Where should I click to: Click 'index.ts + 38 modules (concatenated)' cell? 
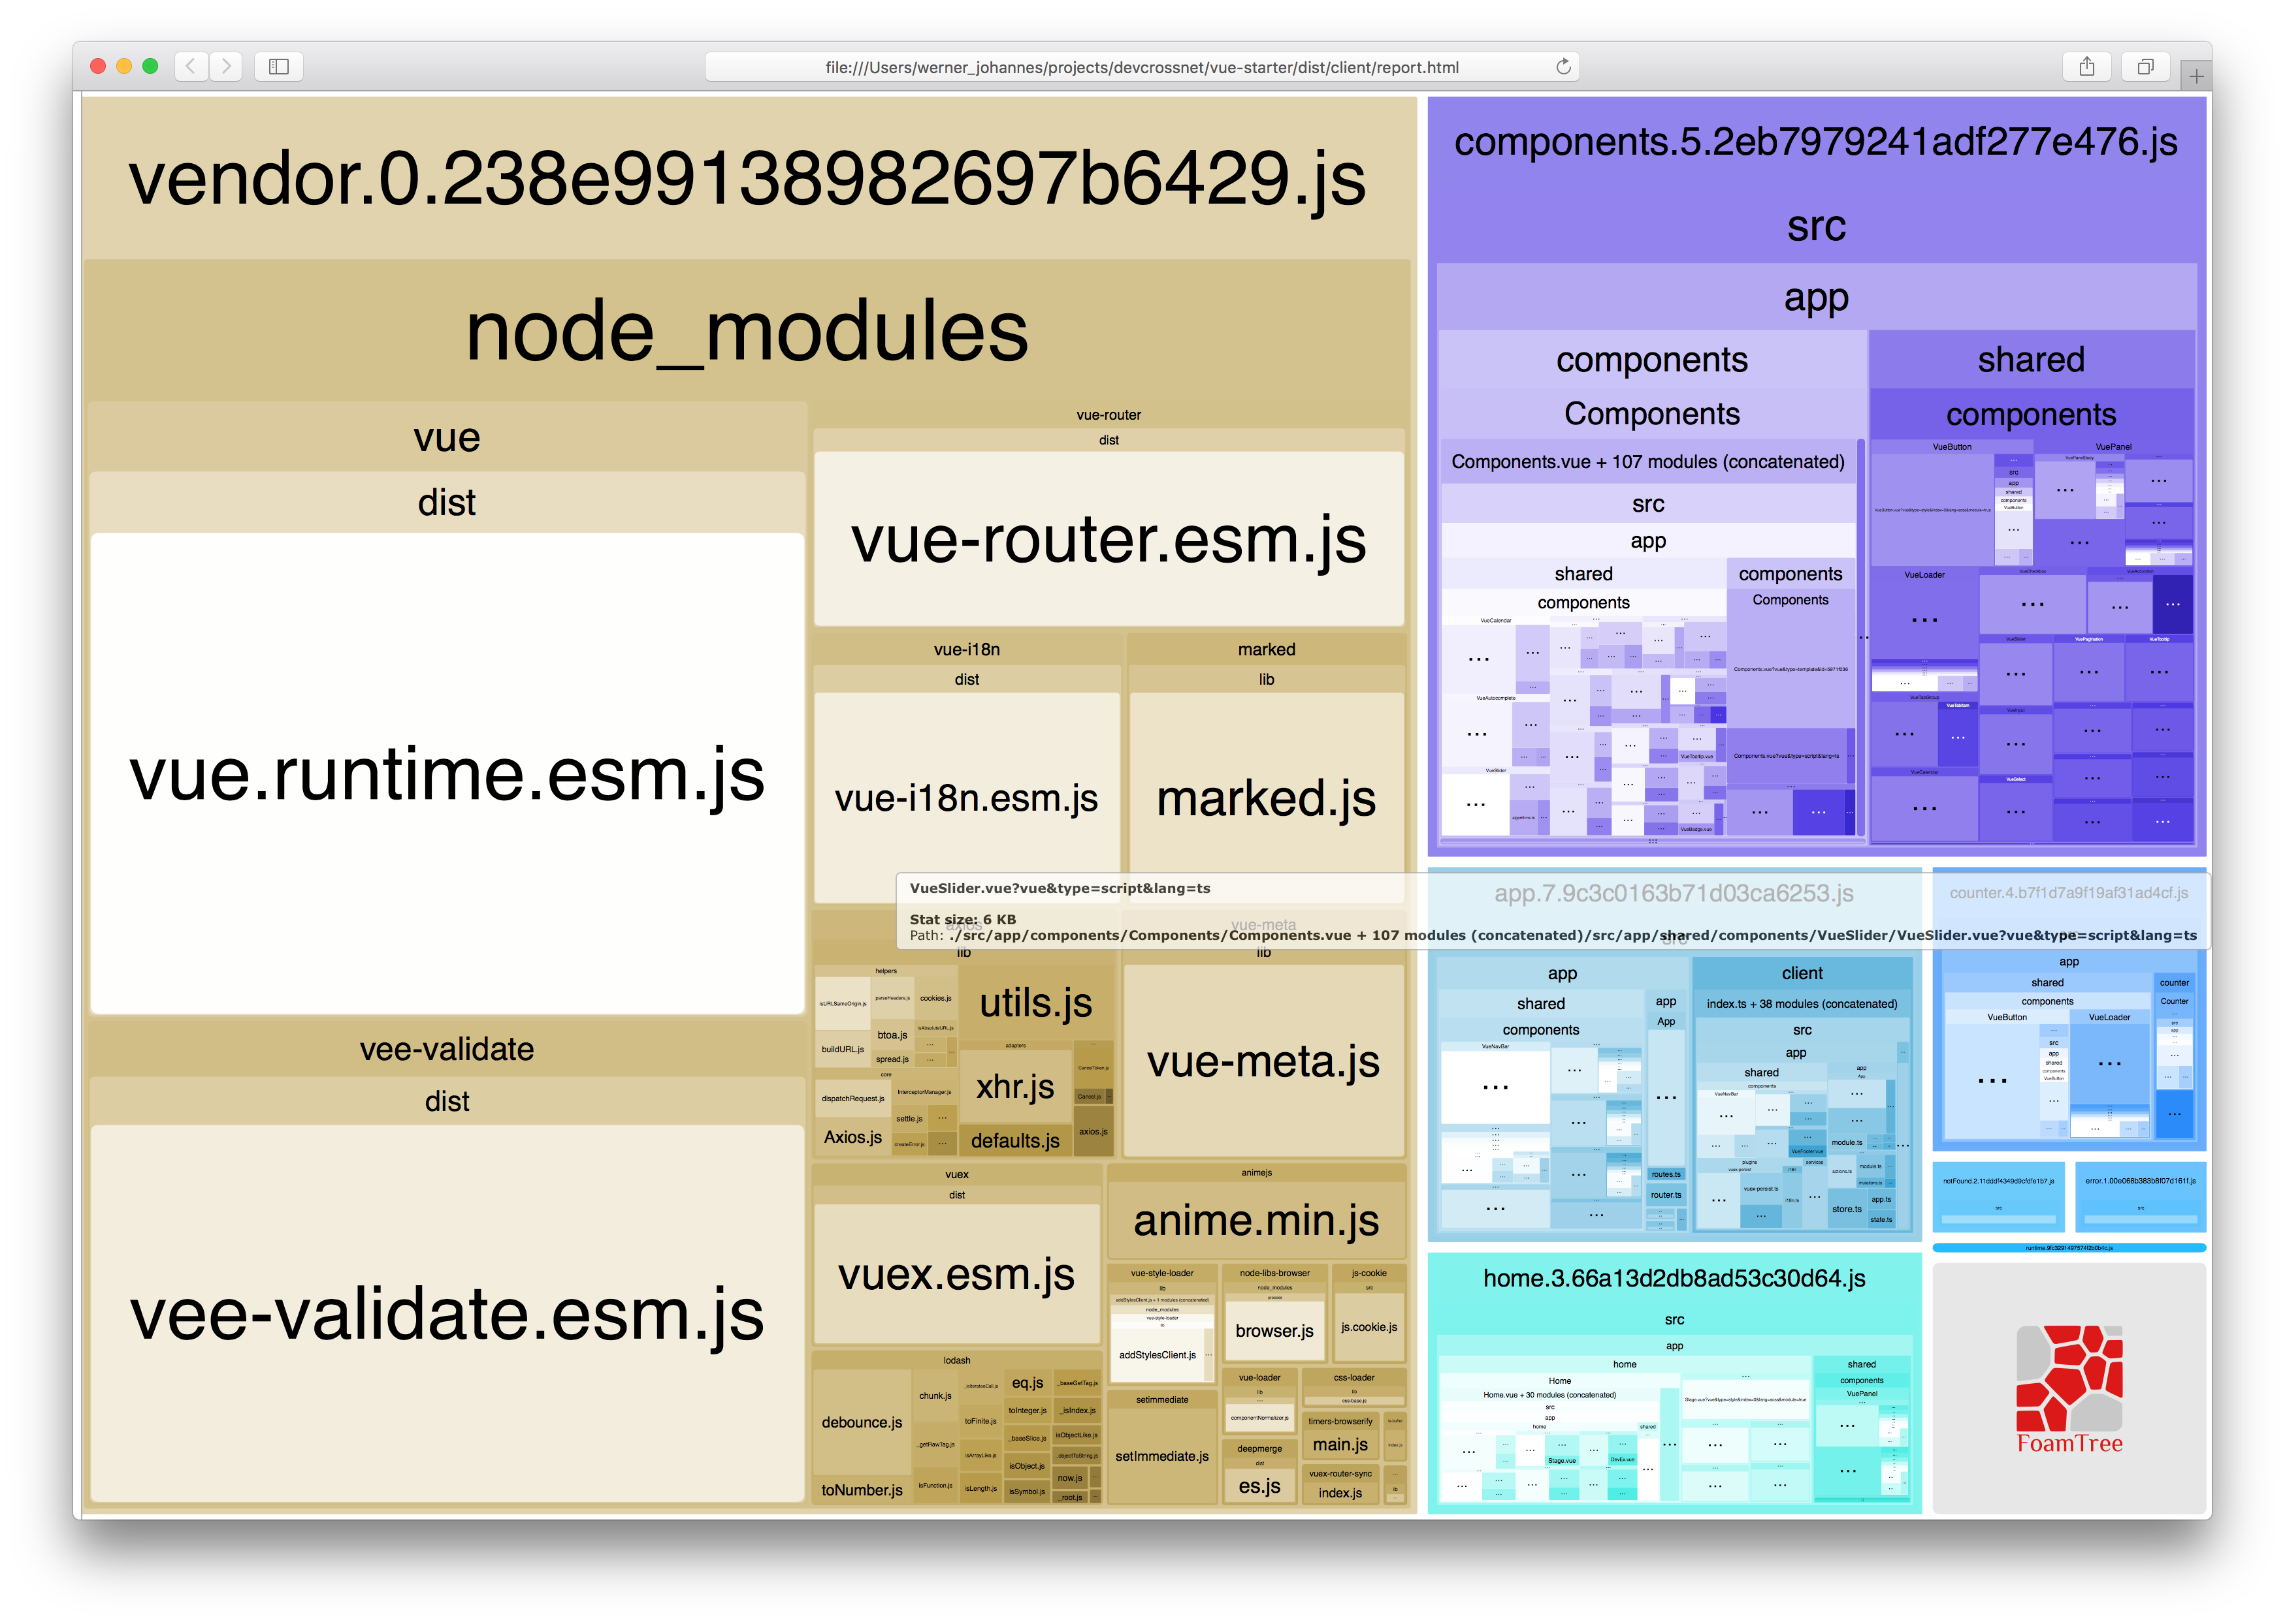[1802, 1004]
